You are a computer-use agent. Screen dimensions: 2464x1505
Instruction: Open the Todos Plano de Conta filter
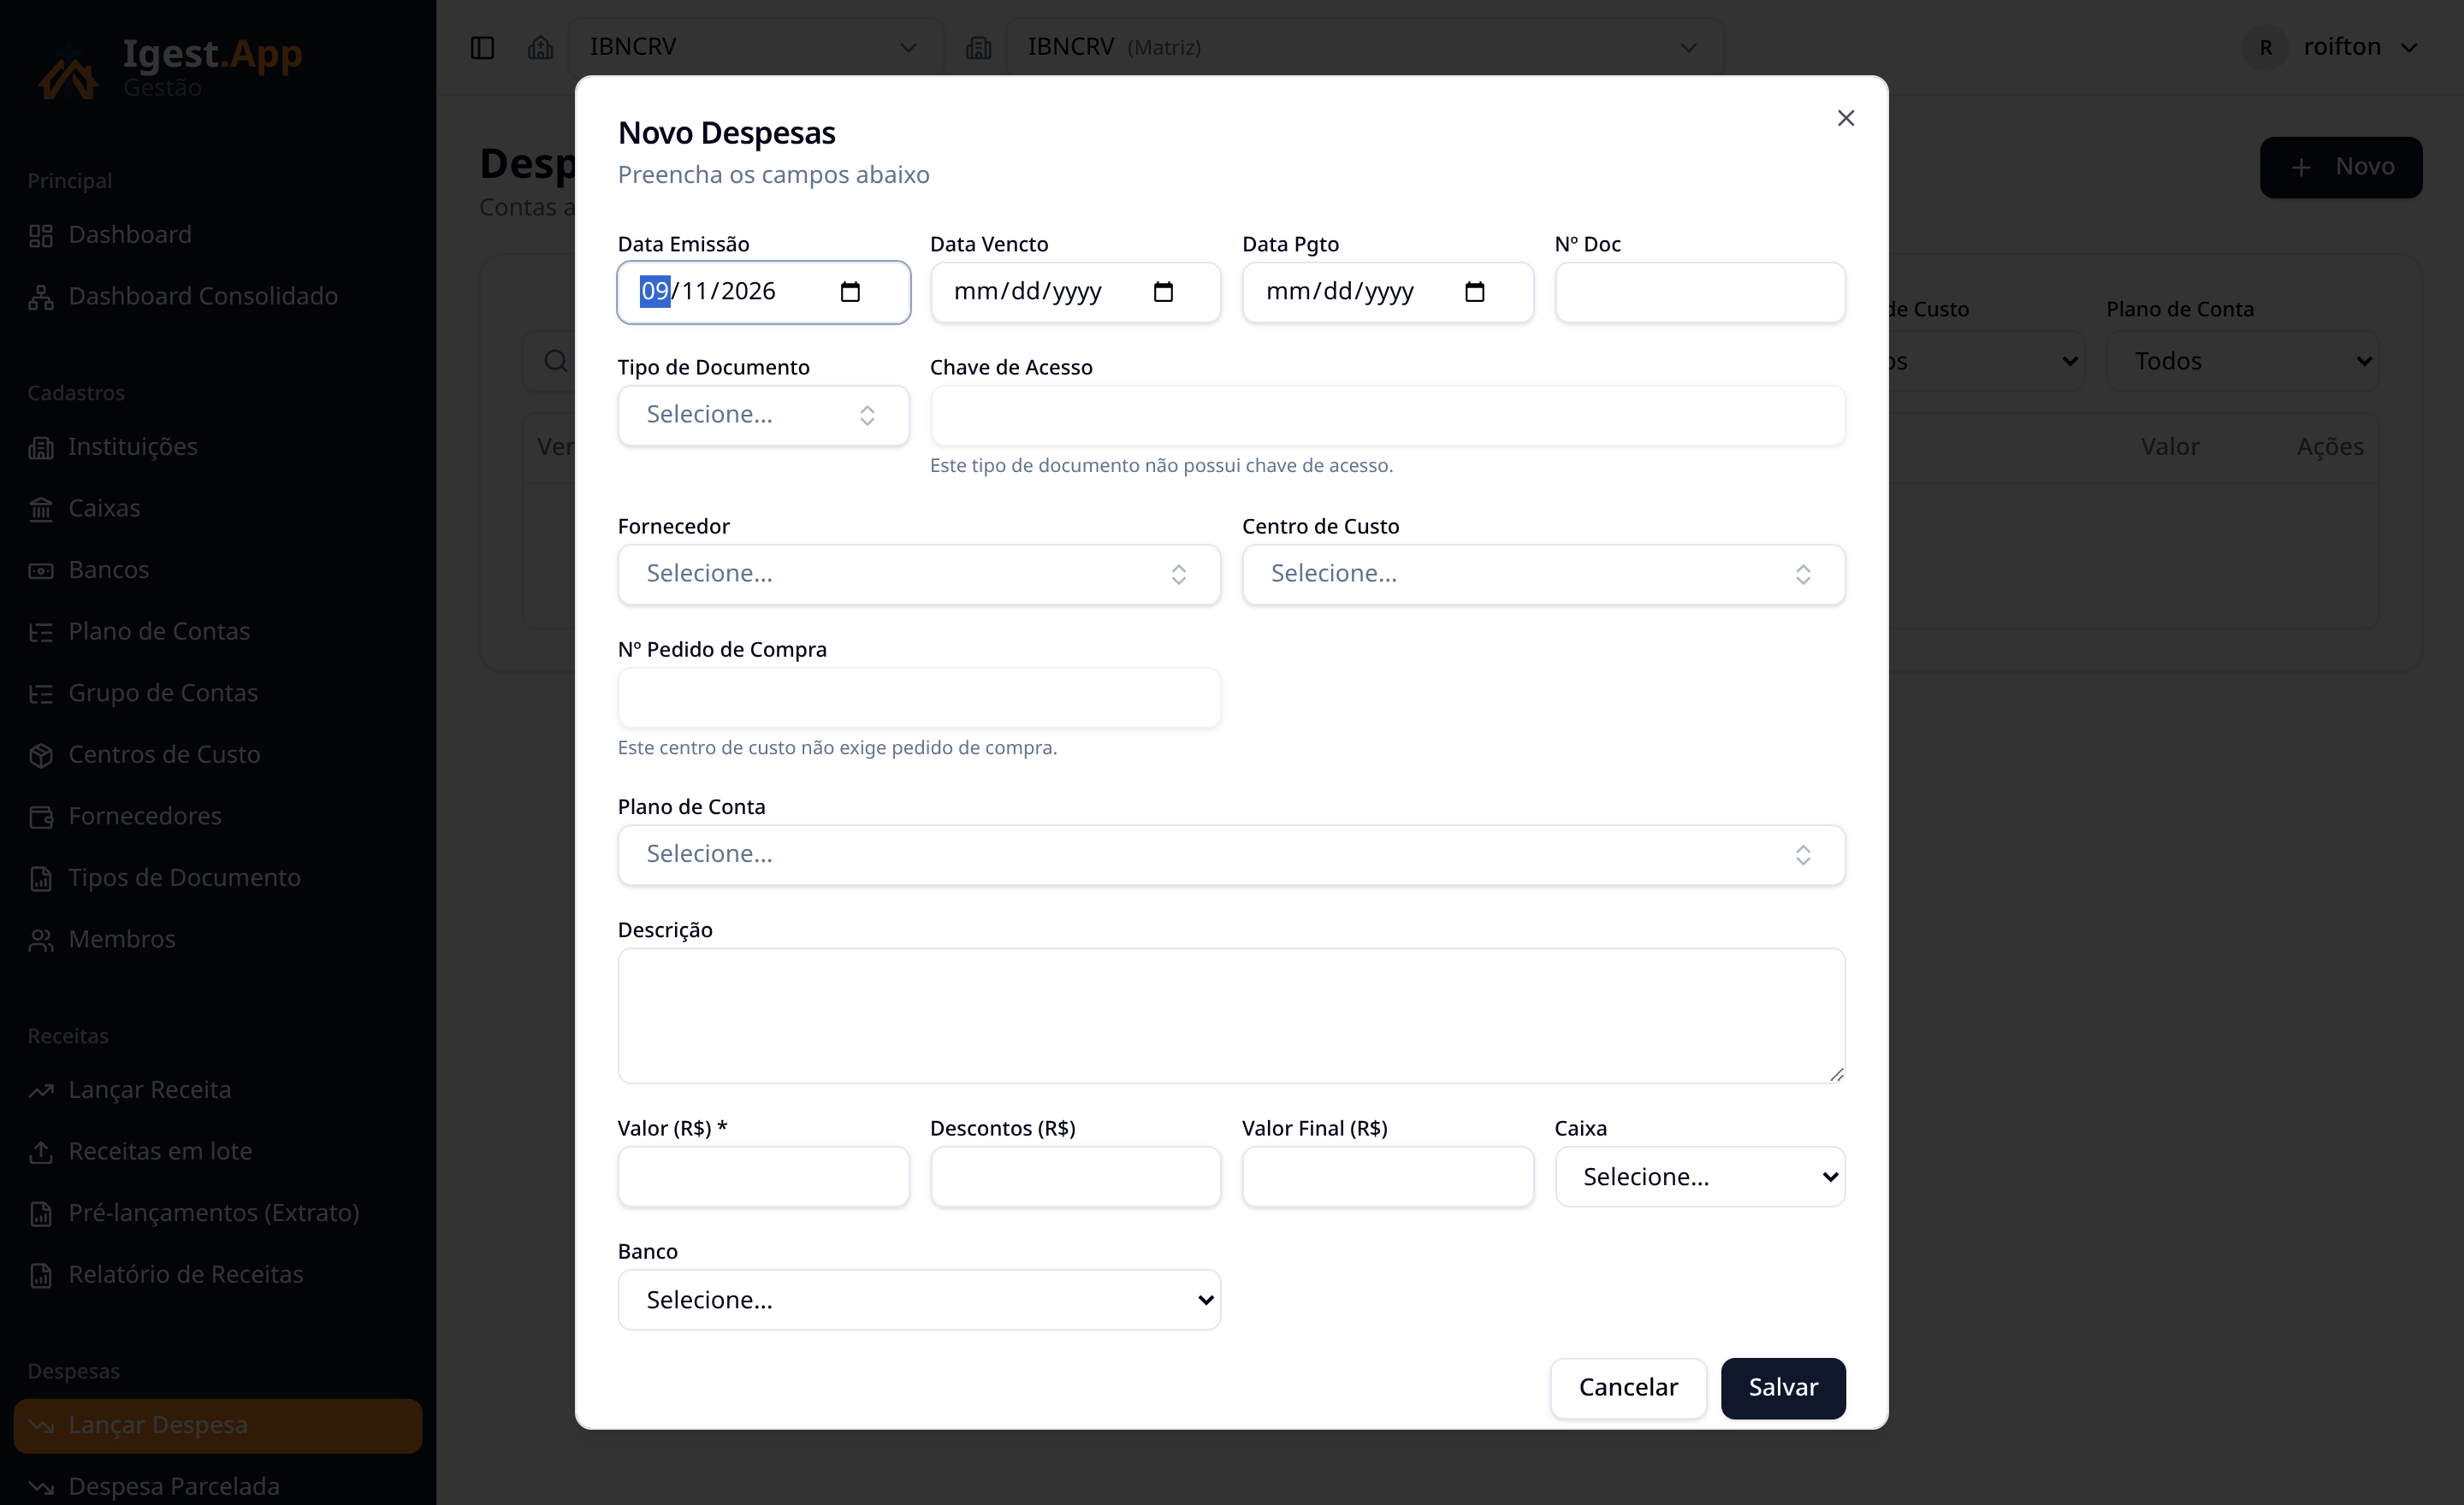(x=2242, y=361)
